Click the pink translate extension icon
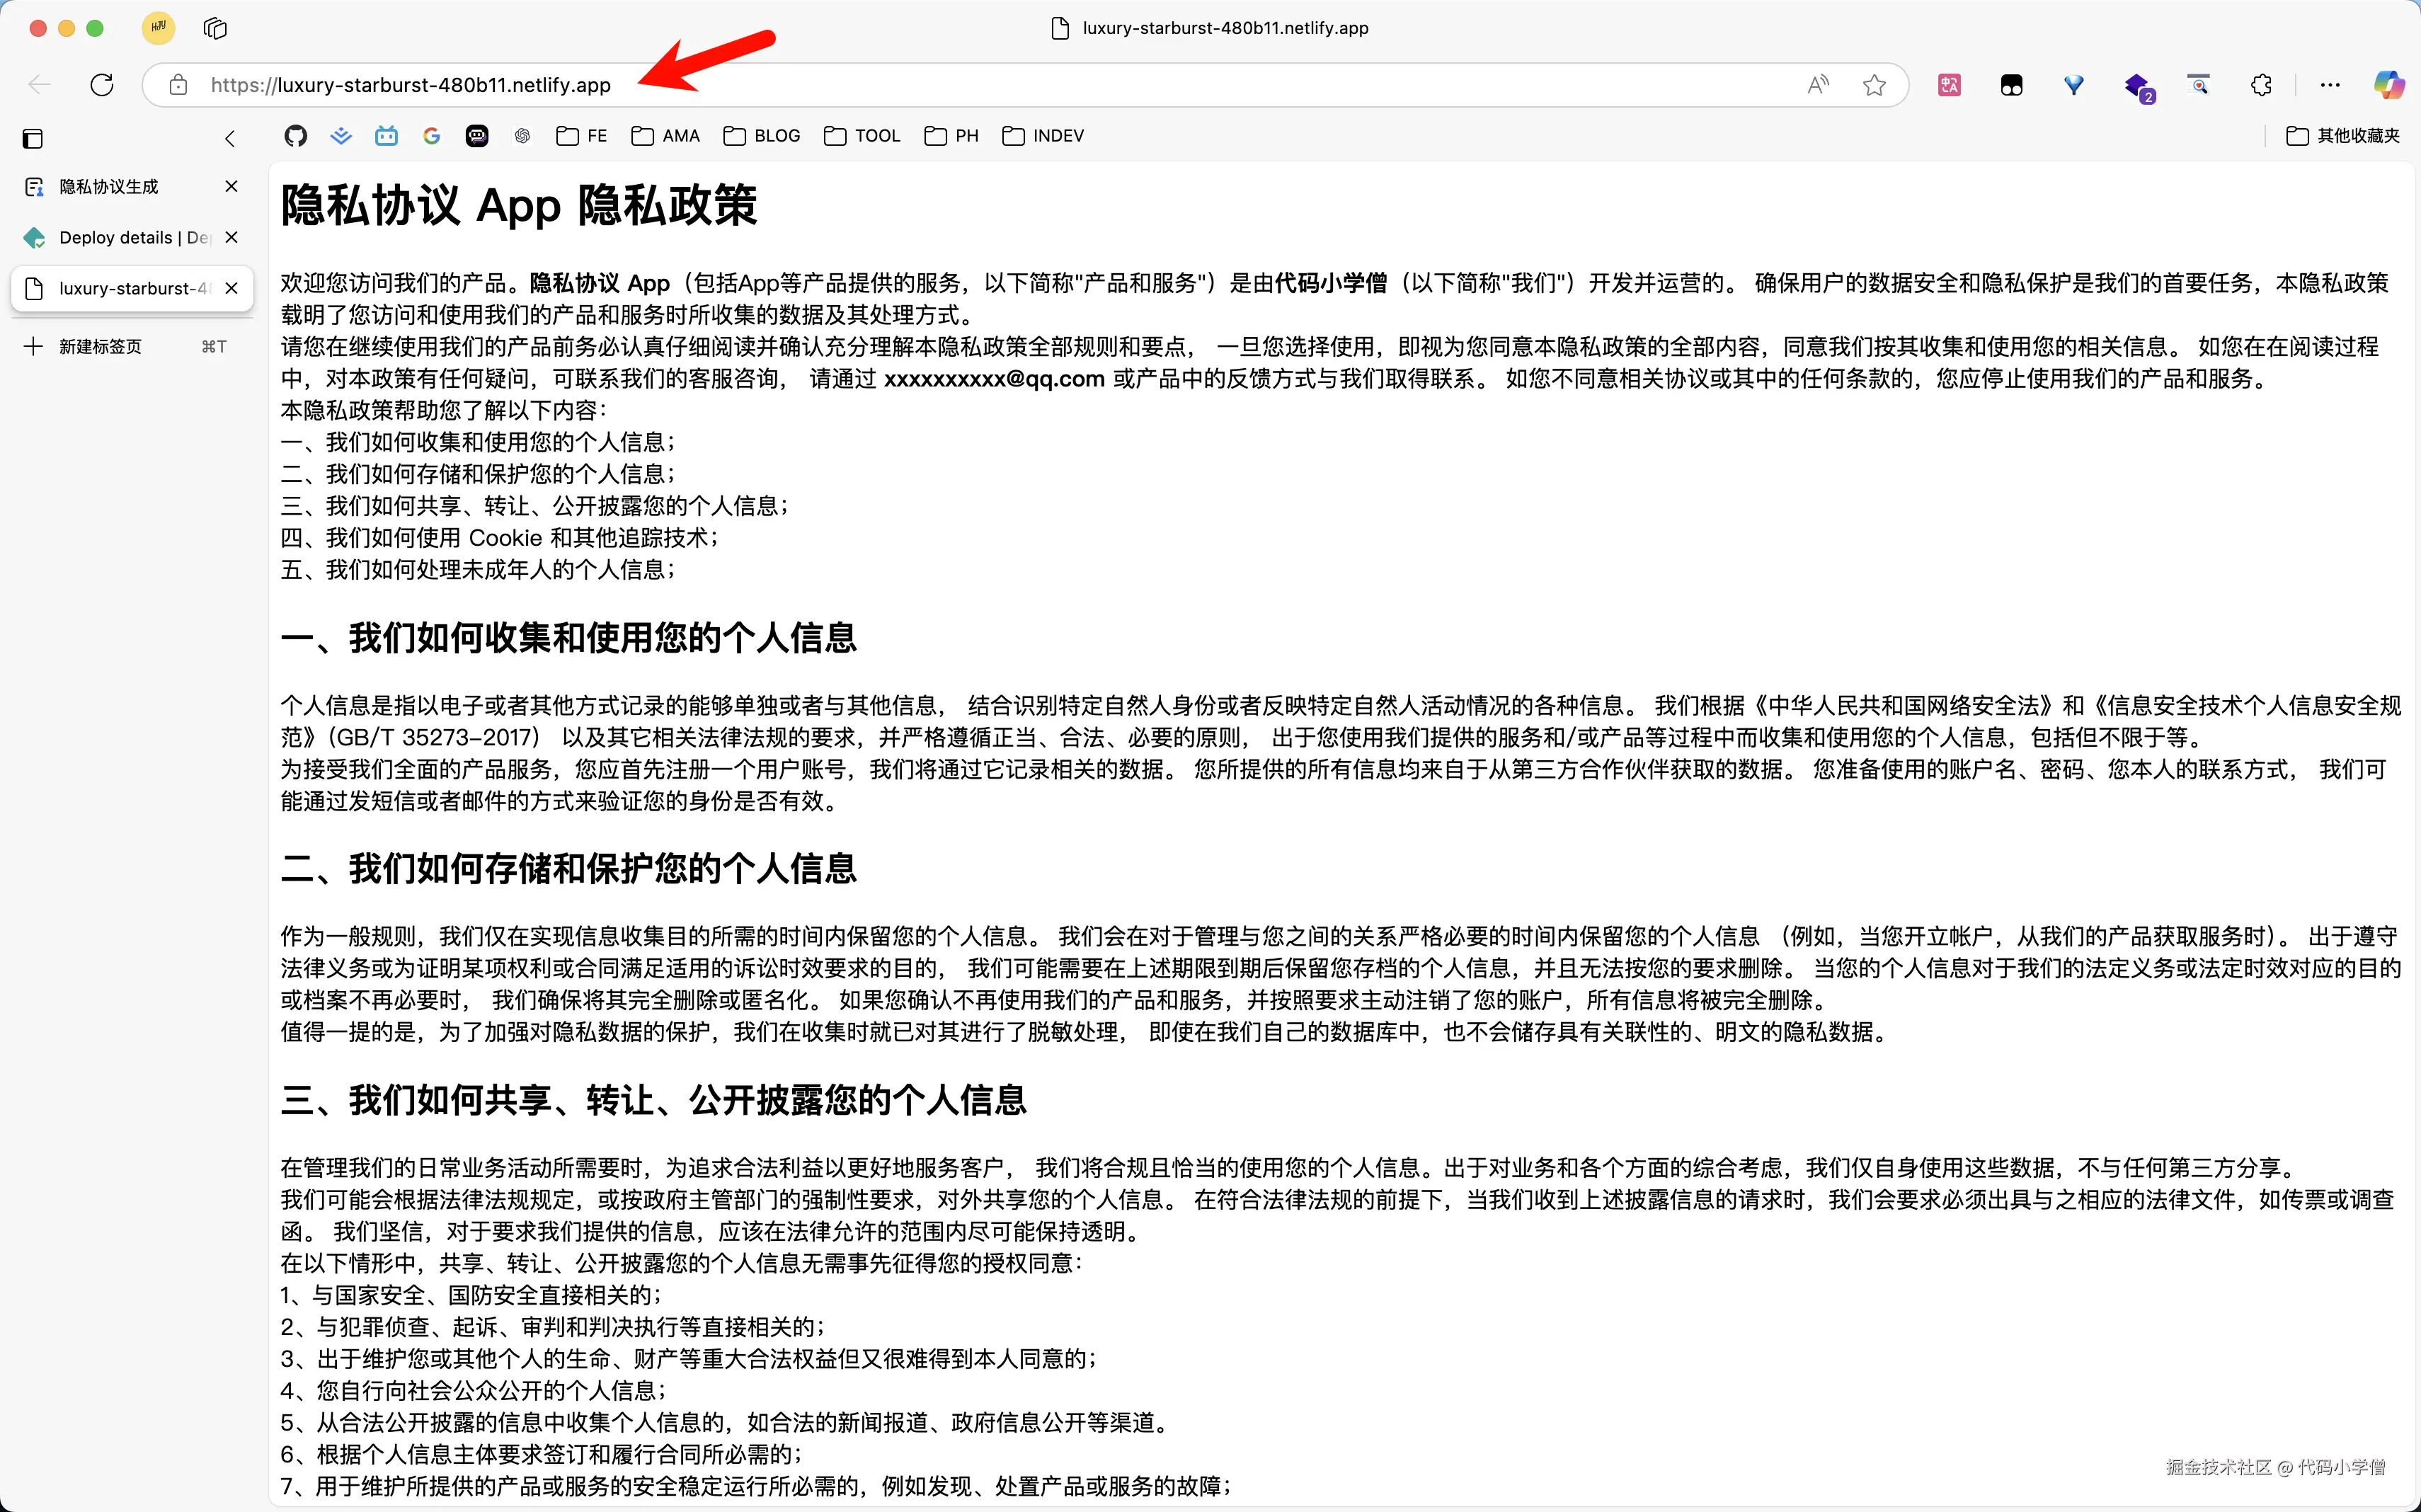 [x=1949, y=85]
